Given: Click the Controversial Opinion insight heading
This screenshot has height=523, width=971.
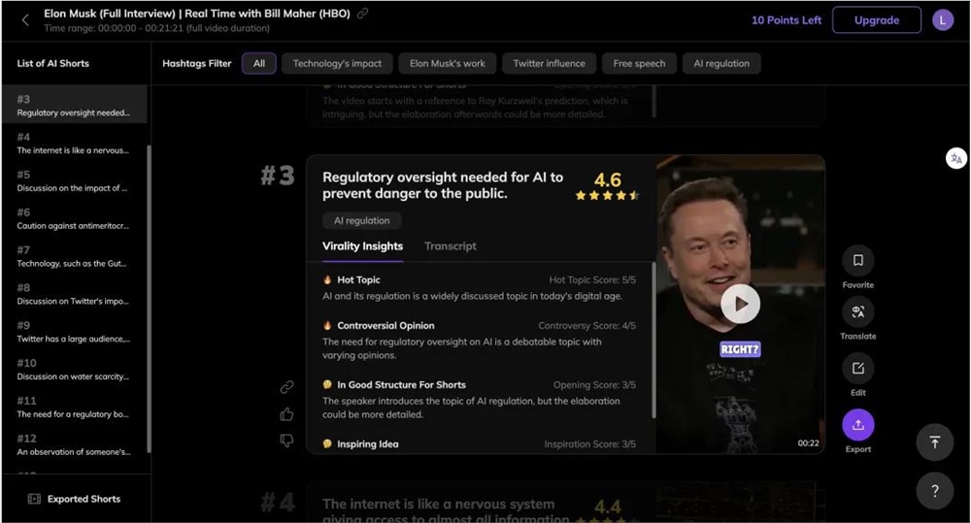Looking at the screenshot, I should coord(385,326).
